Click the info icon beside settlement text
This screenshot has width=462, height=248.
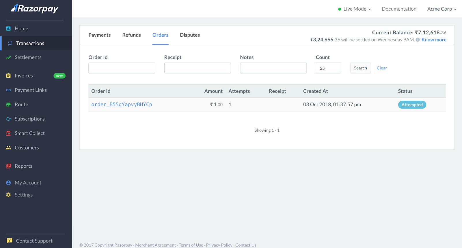(418, 40)
